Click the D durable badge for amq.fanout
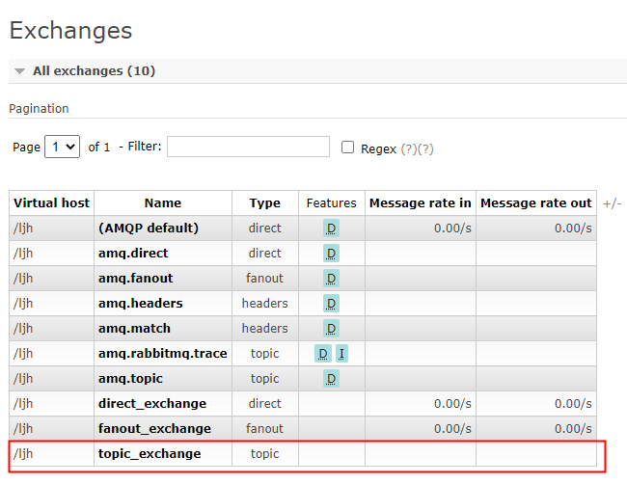627x484 pixels. (331, 279)
